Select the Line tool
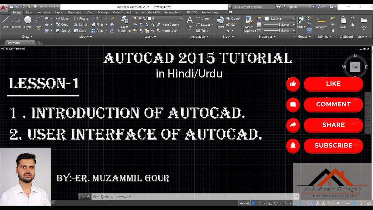The height and width of the screenshot is (210, 373). point(5,22)
